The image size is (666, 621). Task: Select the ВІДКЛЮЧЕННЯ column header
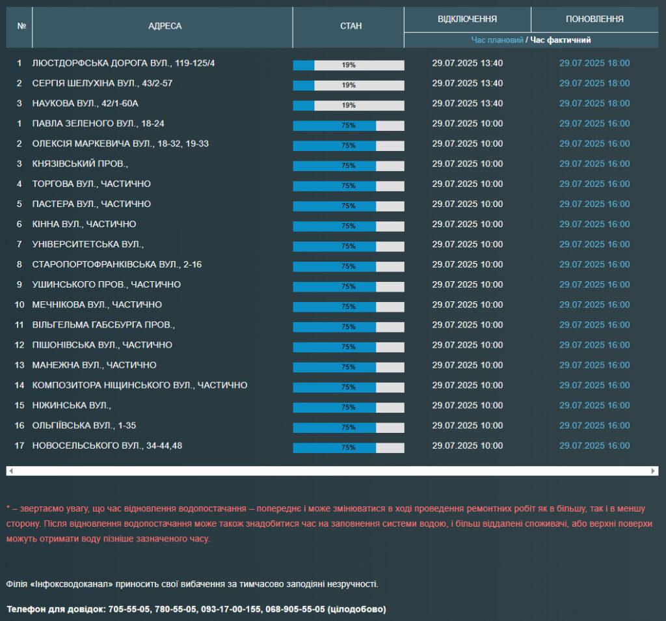468,20
